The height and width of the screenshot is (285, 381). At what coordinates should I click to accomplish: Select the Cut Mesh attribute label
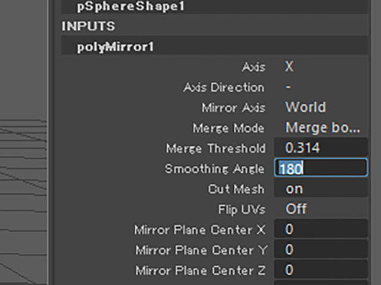pos(236,189)
